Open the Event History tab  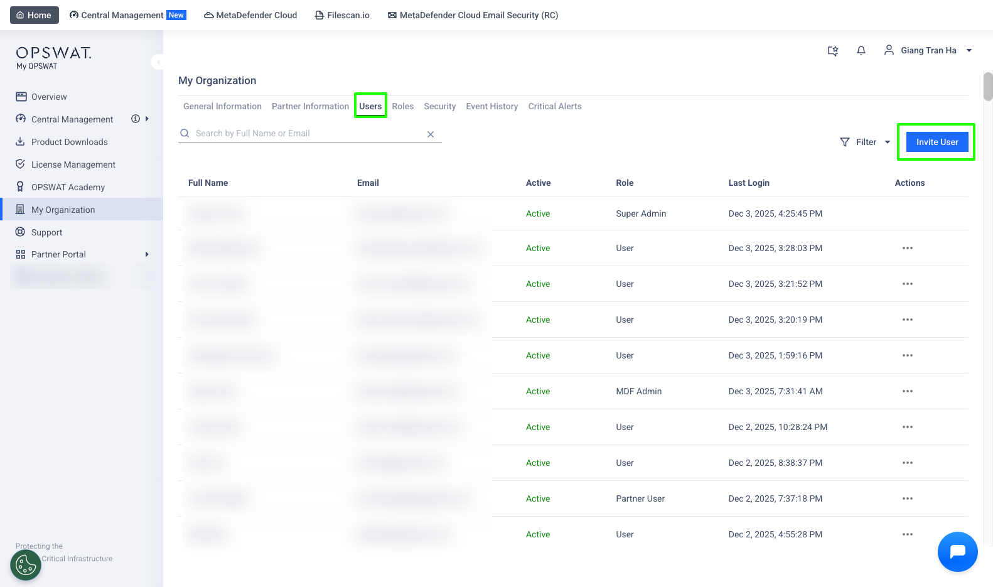pyautogui.click(x=491, y=107)
